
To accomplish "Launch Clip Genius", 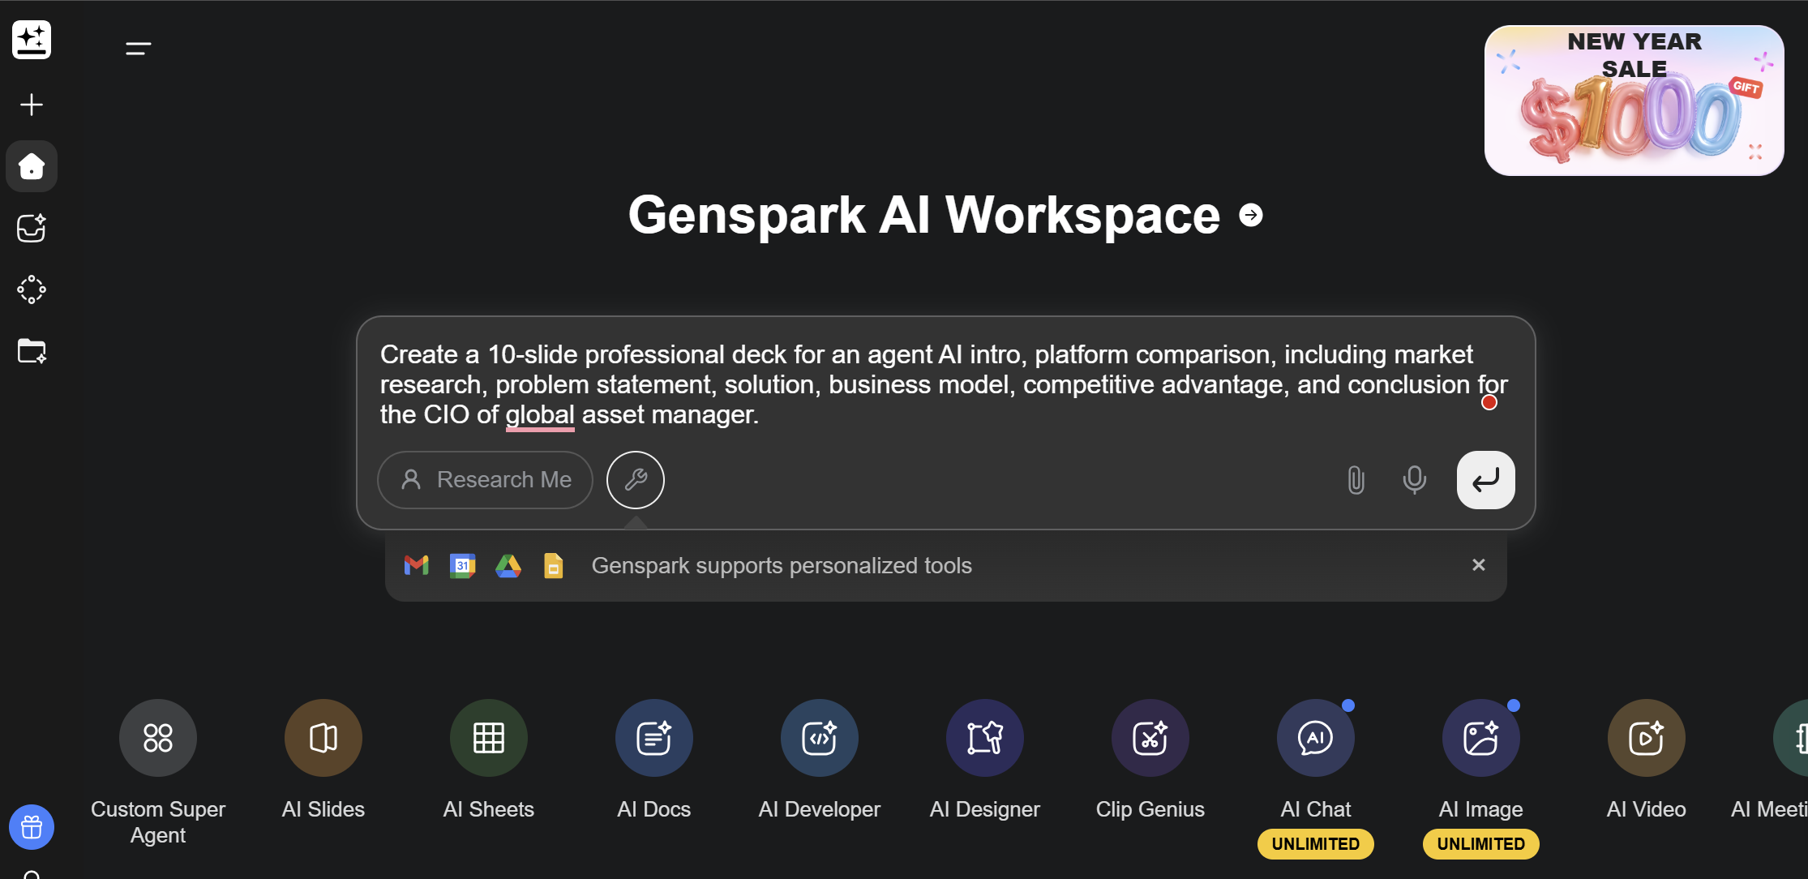I will point(1150,738).
